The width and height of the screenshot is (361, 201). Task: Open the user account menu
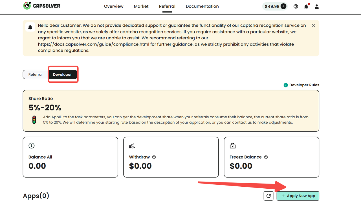pos(317,6)
